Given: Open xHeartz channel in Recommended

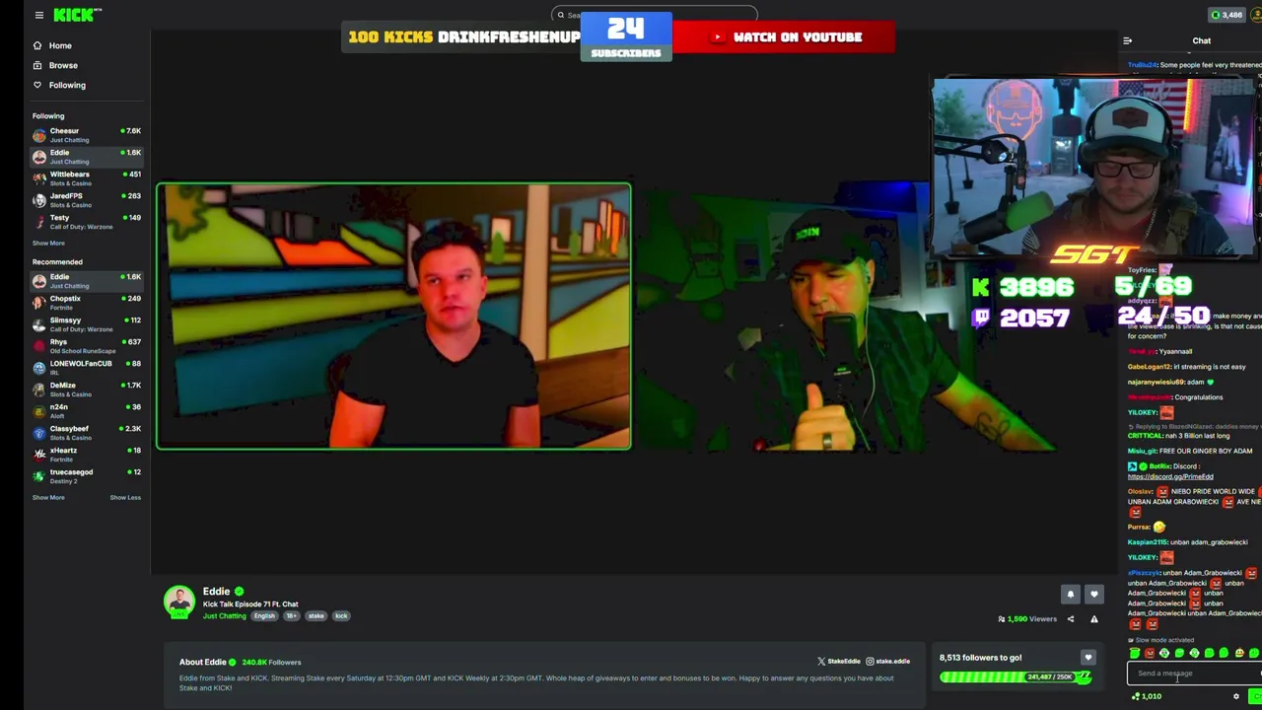Looking at the screenshot, I should 87,455.
